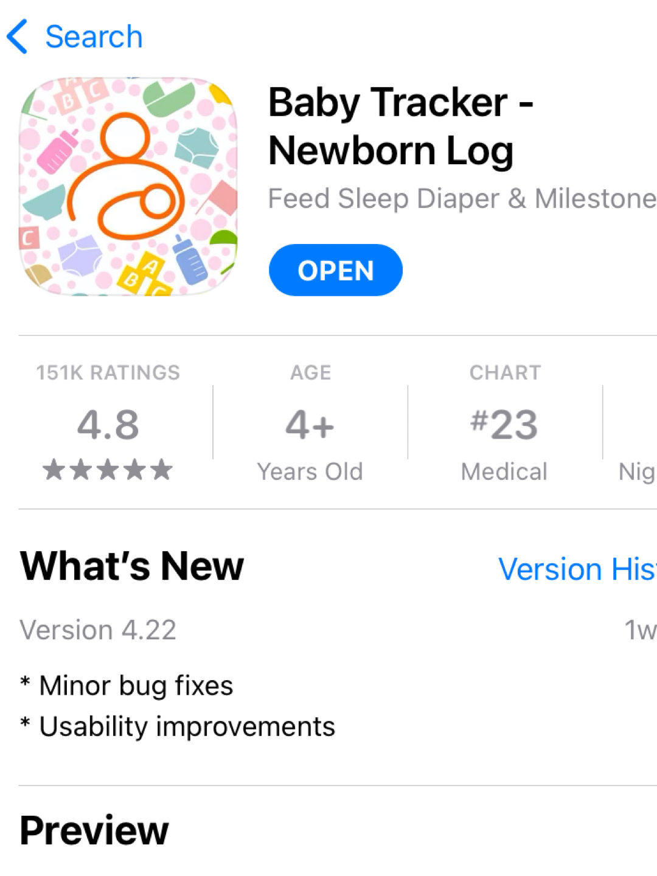Tap the Feed Sleep Diaper subtitle

461,198
